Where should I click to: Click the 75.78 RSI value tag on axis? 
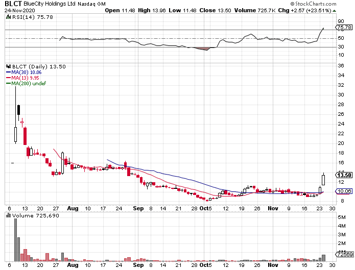click(x=344, y=28)
